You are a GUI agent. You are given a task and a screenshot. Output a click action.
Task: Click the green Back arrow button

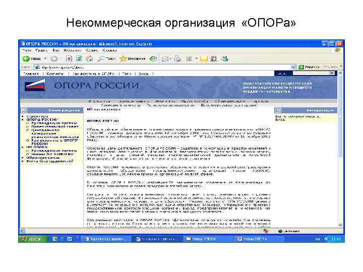pos(32,59)
